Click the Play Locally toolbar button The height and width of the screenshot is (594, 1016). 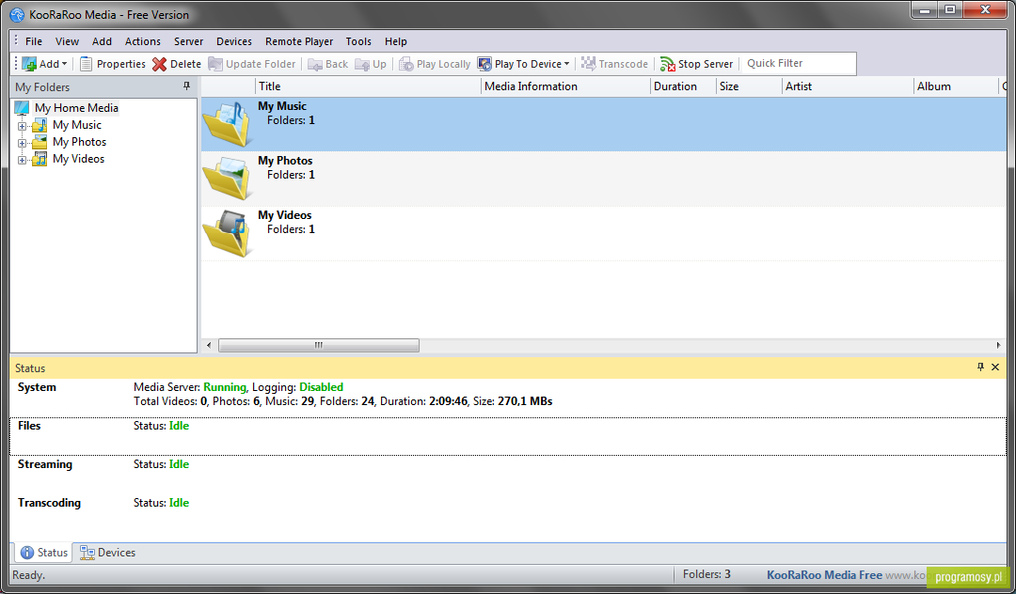(x=435, y=64)
